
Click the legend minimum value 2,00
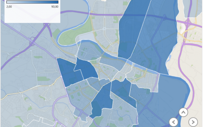(9, 6)
